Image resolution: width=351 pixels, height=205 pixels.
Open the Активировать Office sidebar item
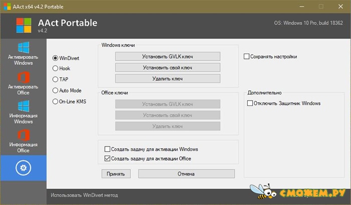point(23,83)
